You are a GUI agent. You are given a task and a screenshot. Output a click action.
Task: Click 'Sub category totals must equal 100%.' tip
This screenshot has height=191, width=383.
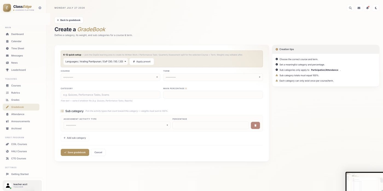(x=299, y=75)
